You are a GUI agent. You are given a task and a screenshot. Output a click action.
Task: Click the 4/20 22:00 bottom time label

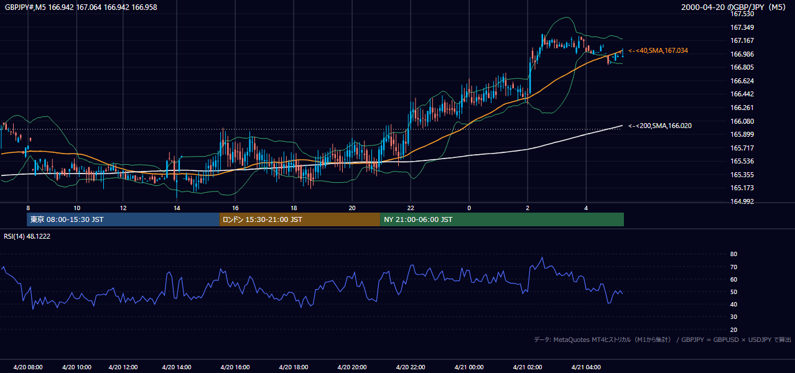tap(410, 367)
